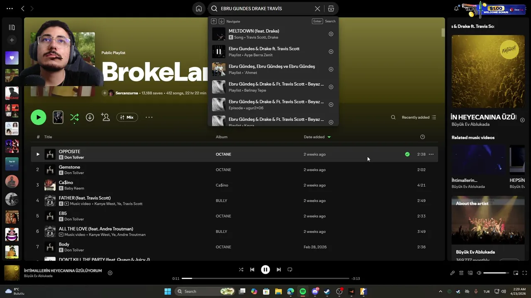Image resolution: width=531 pixels, height=298 pixels.
Task: Open the mini player icon
Action: click(516, 273)
